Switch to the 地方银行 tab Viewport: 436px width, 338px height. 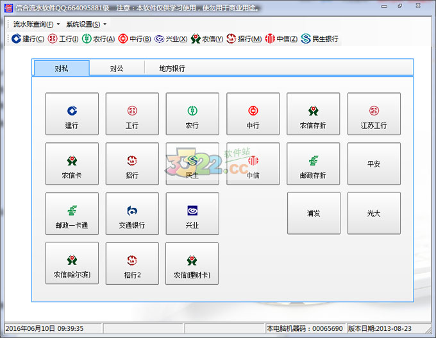click(x=172, y=69)
